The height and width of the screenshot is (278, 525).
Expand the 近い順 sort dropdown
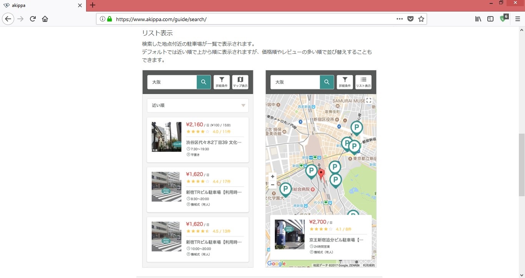click(198, 105)
